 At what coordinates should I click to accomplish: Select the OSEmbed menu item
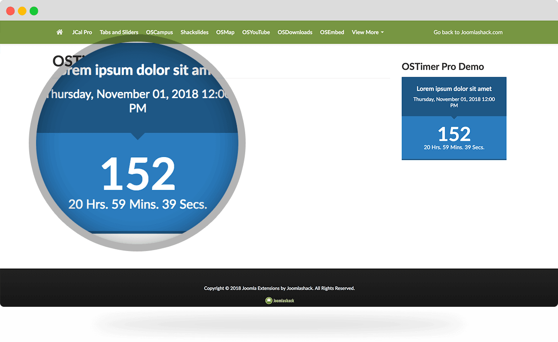point(332,32)
